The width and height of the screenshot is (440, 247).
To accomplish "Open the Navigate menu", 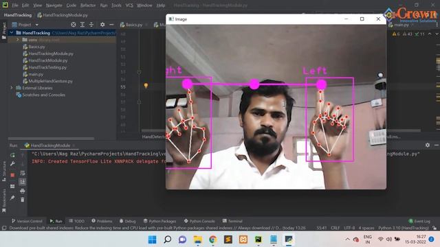I will [x=54, y=5].
